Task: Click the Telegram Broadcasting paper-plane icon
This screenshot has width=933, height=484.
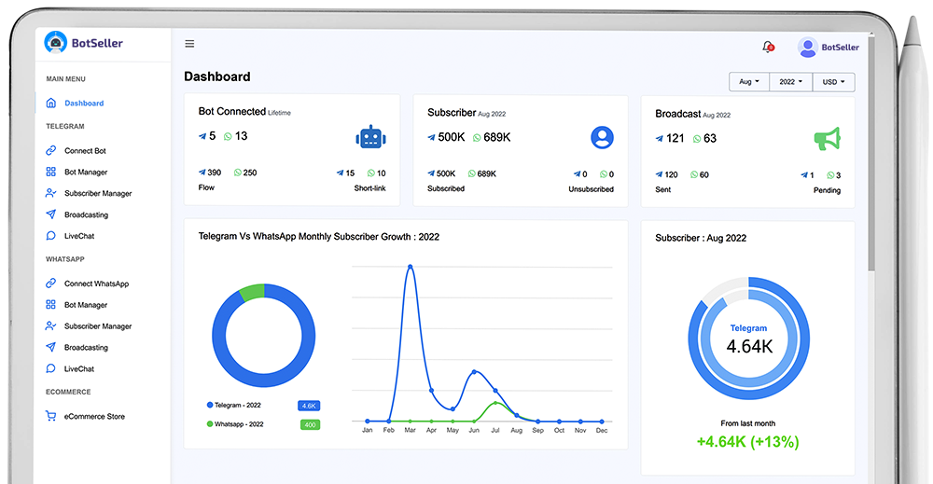Action: tap(51, 214)
